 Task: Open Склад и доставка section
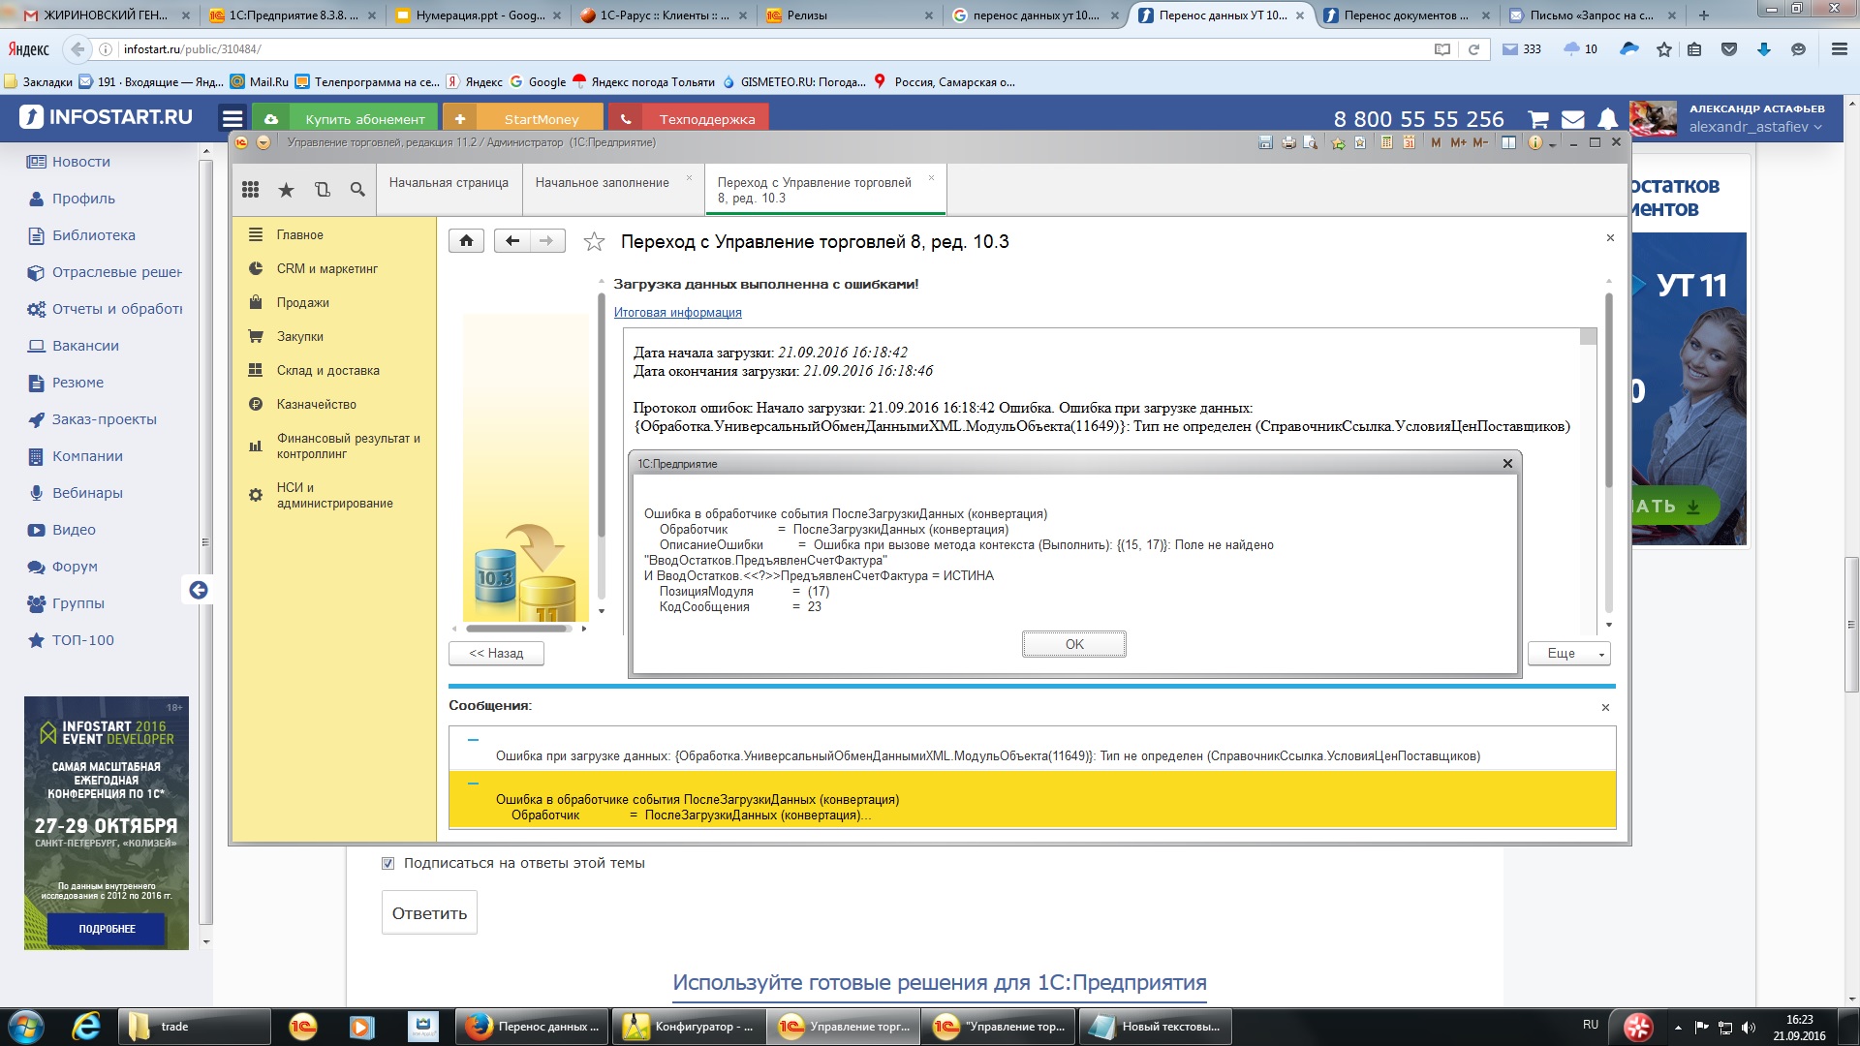[328, 371]
